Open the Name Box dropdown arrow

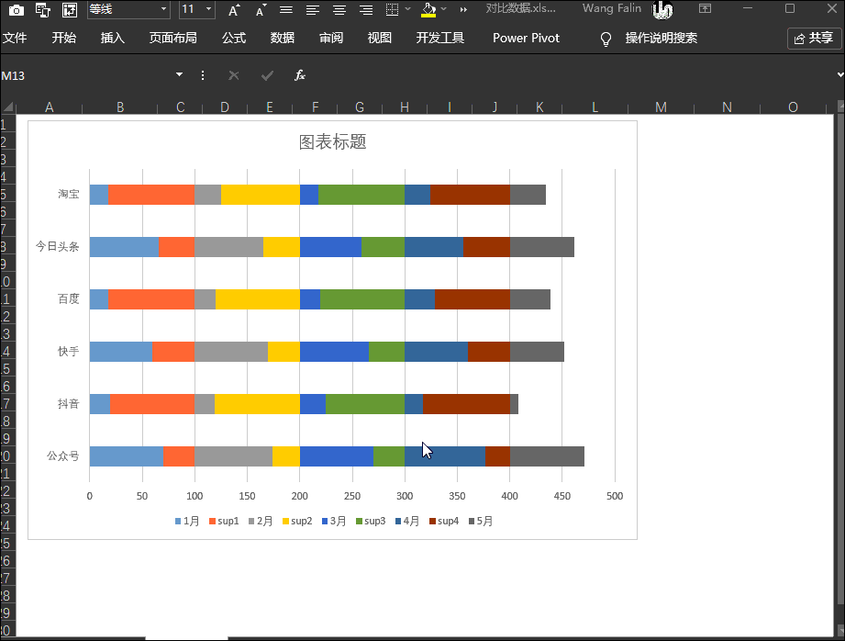coord(180,75)
